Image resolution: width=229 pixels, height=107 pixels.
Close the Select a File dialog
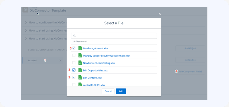160,14
